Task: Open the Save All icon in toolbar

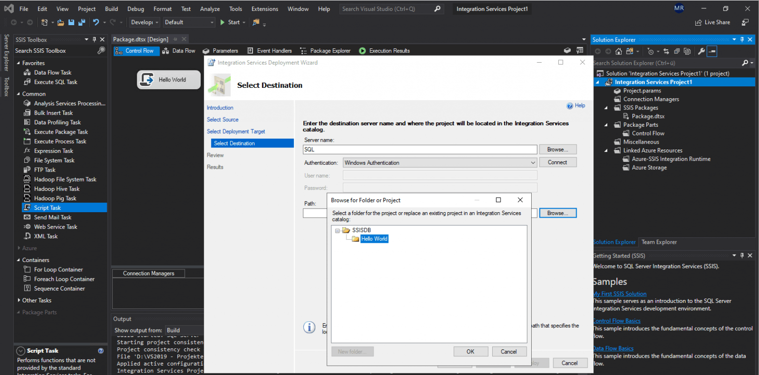Action: [81, 22]
